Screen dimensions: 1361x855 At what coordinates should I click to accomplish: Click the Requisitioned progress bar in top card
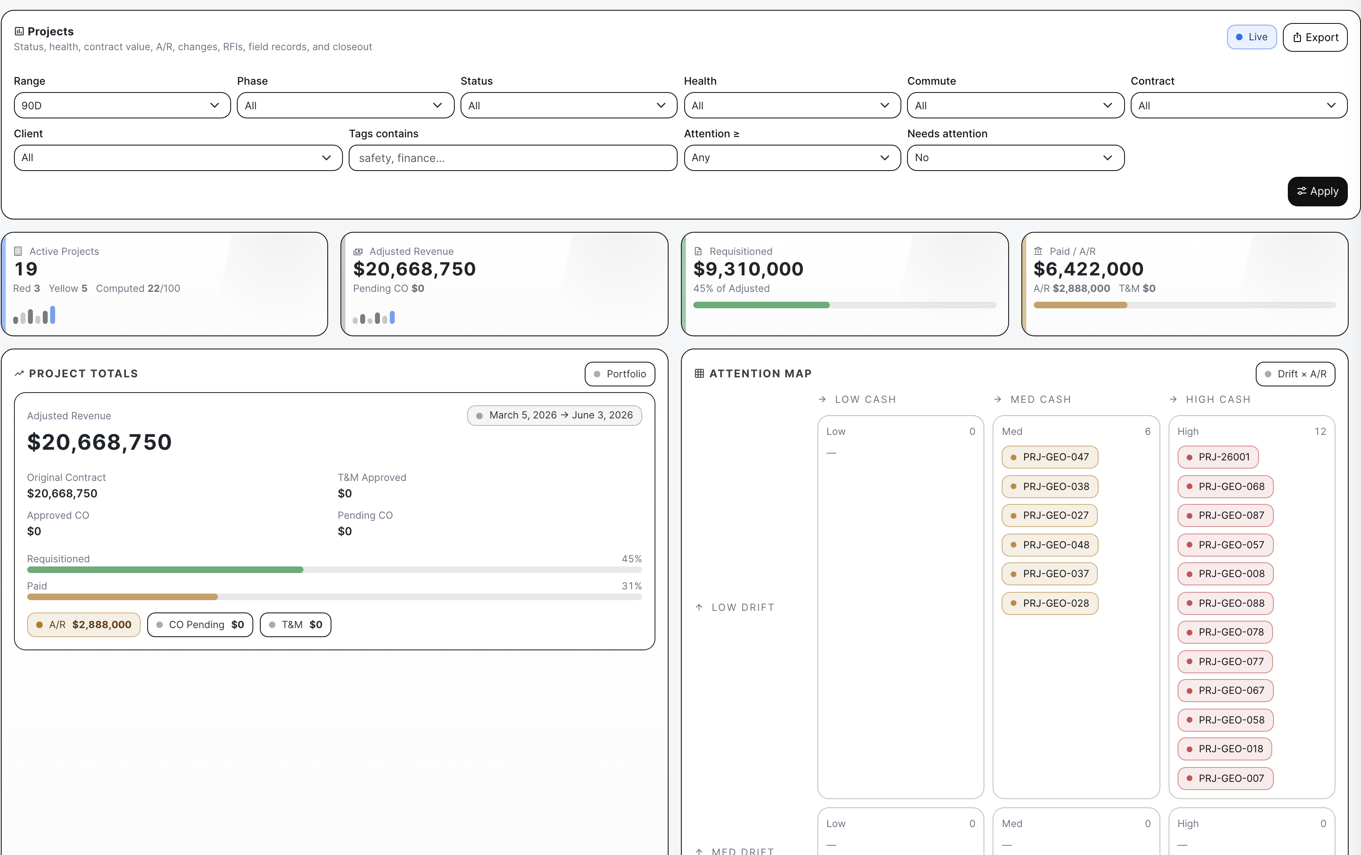pos(845,305)
